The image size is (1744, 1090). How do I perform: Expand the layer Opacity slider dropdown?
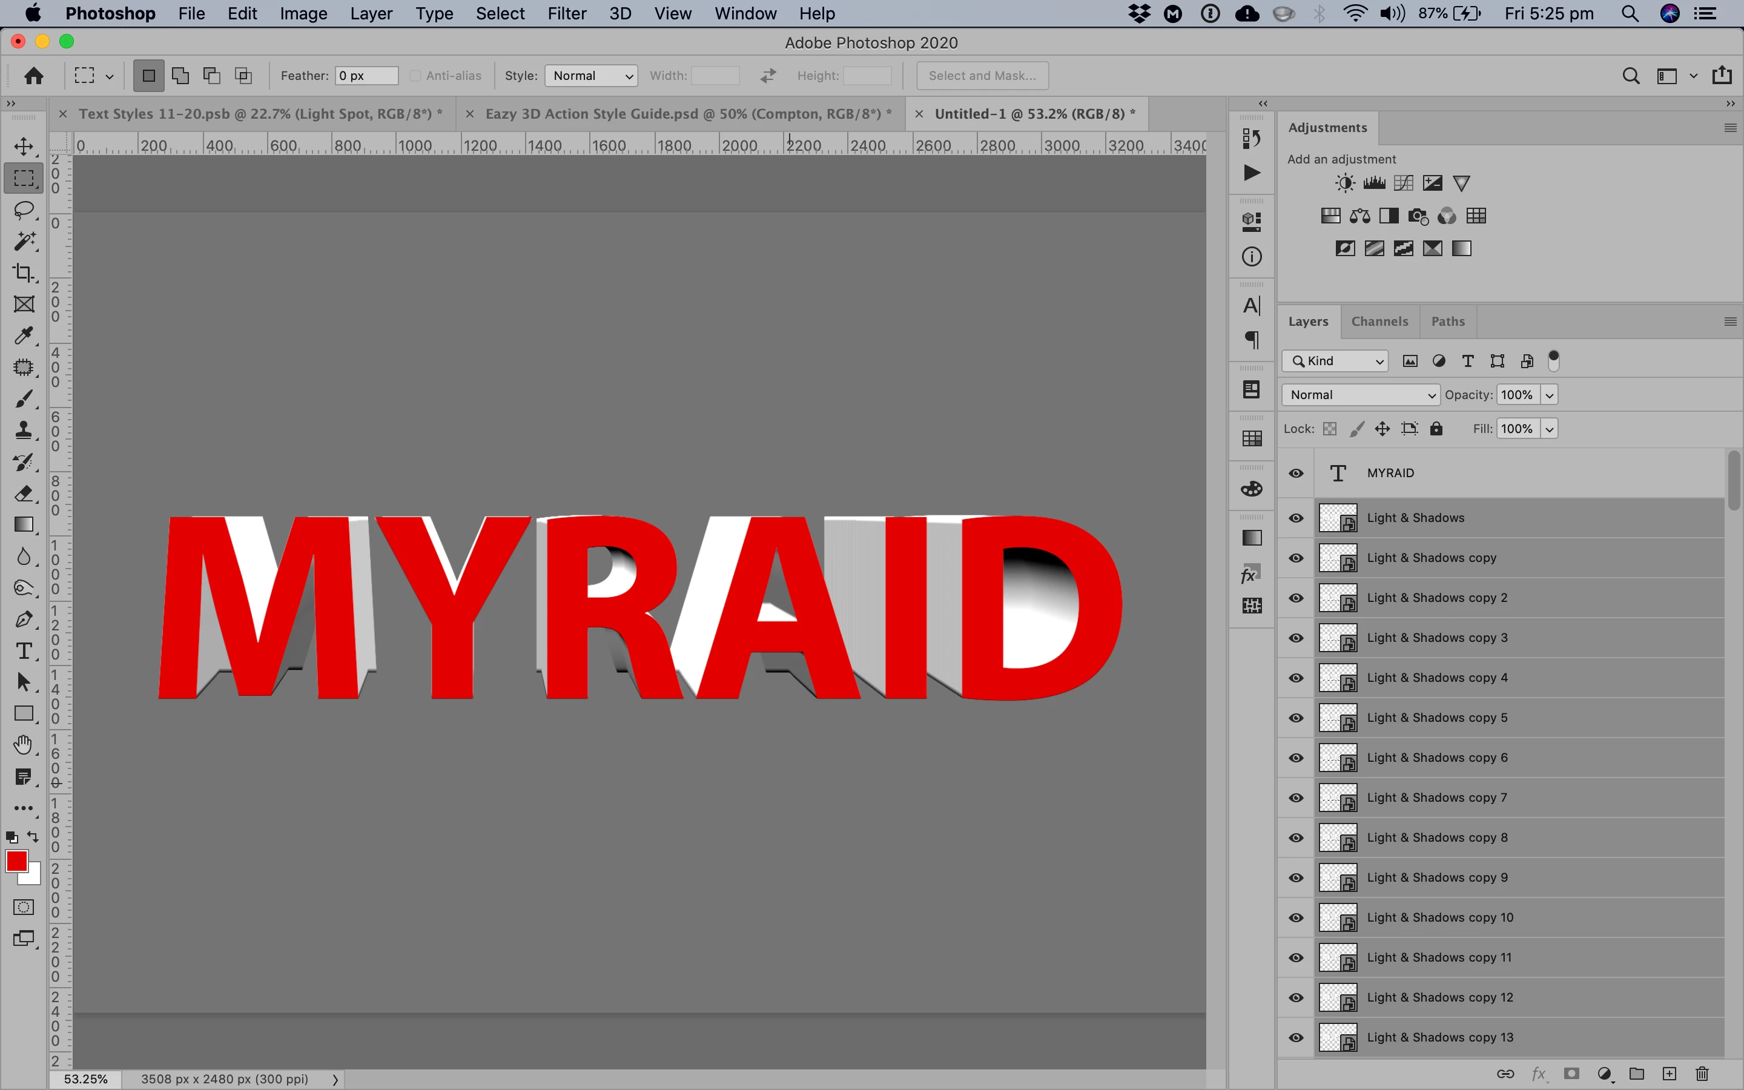[1550, 395]
